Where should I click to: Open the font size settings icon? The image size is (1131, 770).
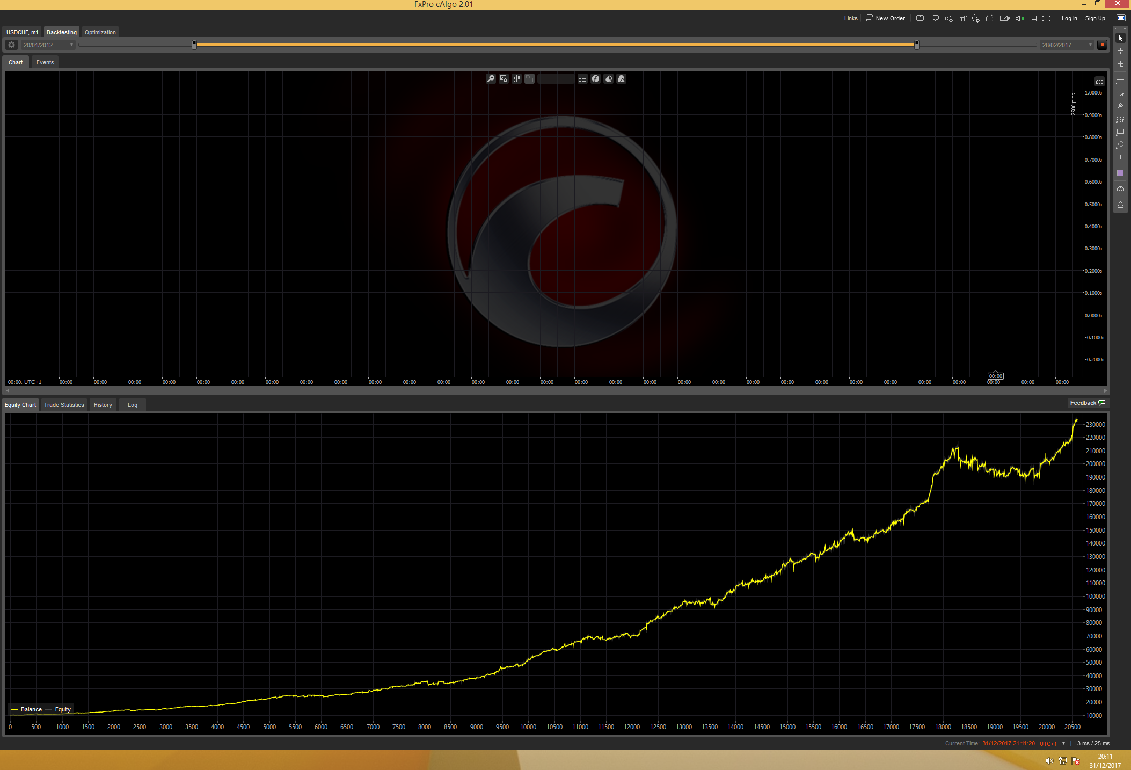pyautogui.click(x=962, y=18)
